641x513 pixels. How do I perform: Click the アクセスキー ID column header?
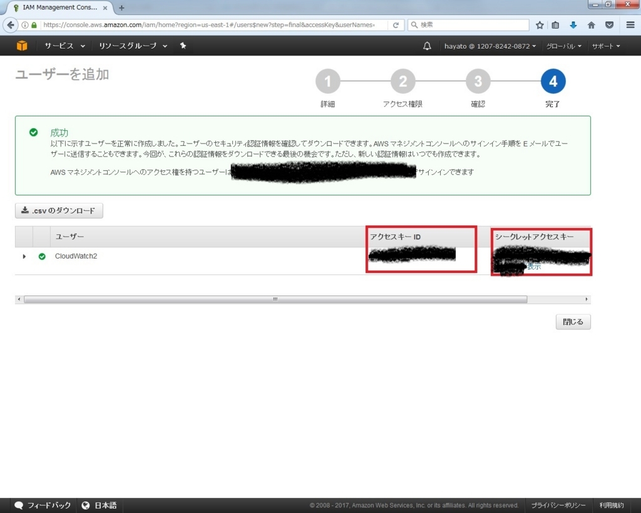point(396,237)
